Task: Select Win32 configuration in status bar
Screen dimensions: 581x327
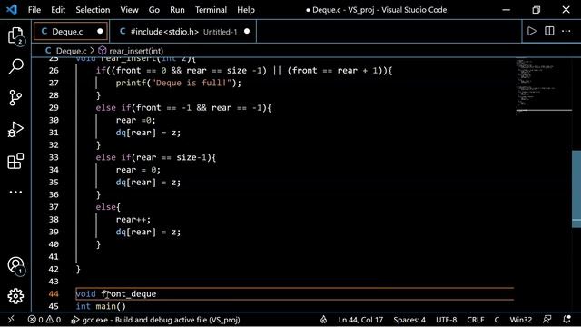Action: (x=520, y=320)
